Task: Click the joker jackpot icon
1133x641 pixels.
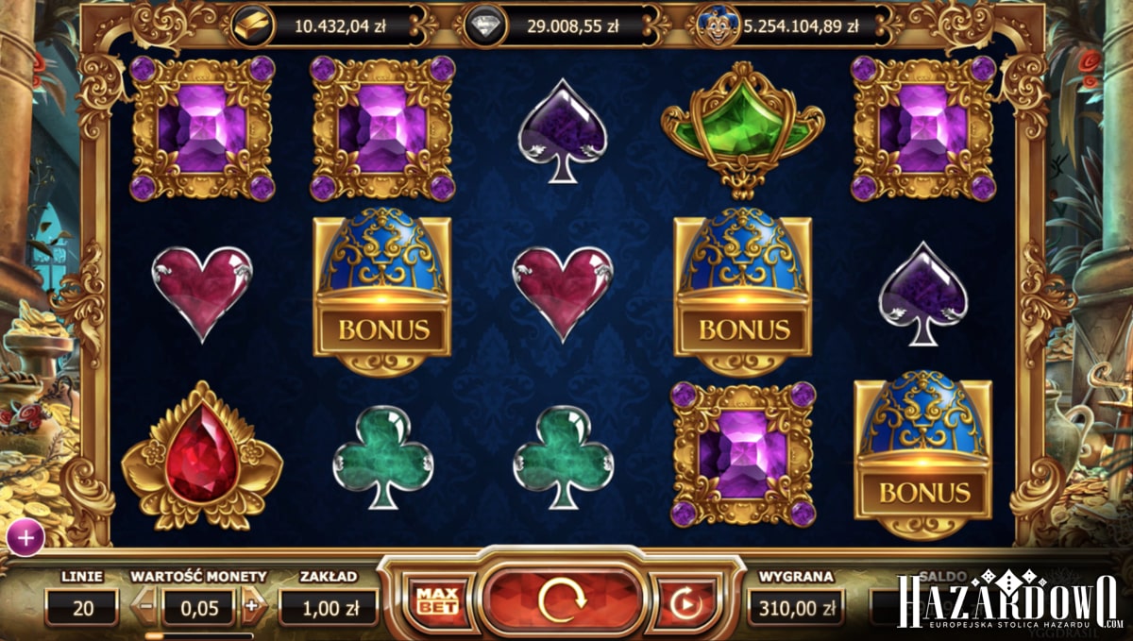Action: (718, 24)
